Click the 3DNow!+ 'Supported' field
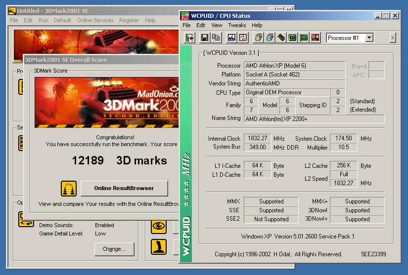This screenshot has height=275, width=408. point(357,219)
